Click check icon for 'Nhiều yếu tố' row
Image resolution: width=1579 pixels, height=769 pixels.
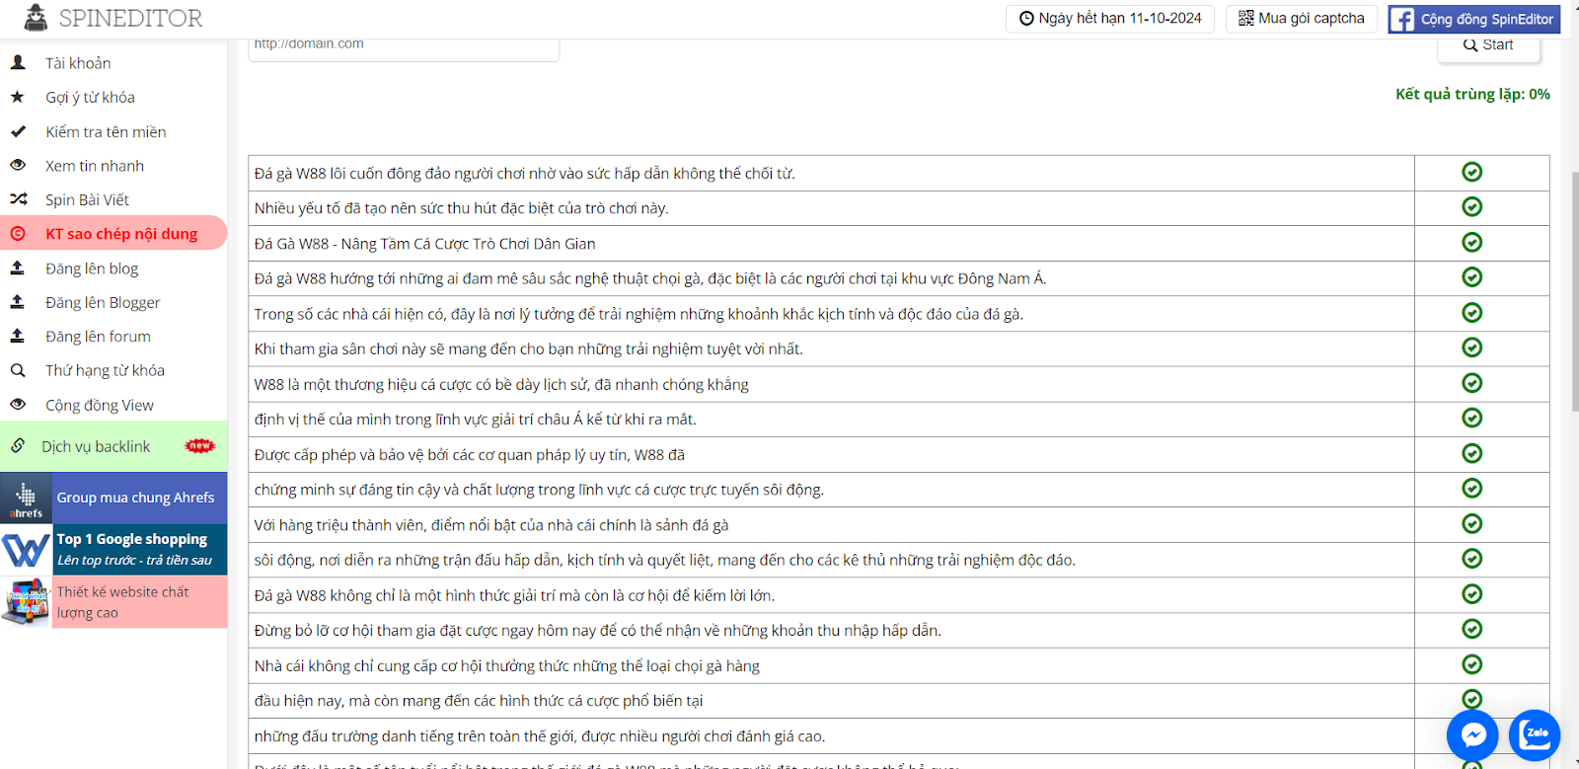(x=1471, y=206)
